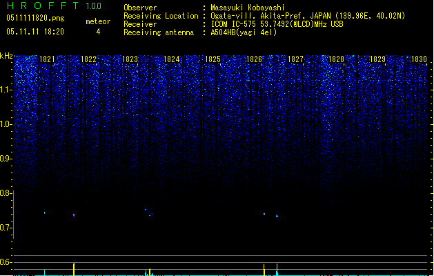This screenshot has width=434, height=276.
Task: Click the 1823 time marker
Action: point(130,59)
